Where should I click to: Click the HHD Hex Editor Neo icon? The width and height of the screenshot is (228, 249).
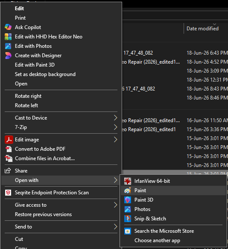pyautogui.click(x=8, y=37)
